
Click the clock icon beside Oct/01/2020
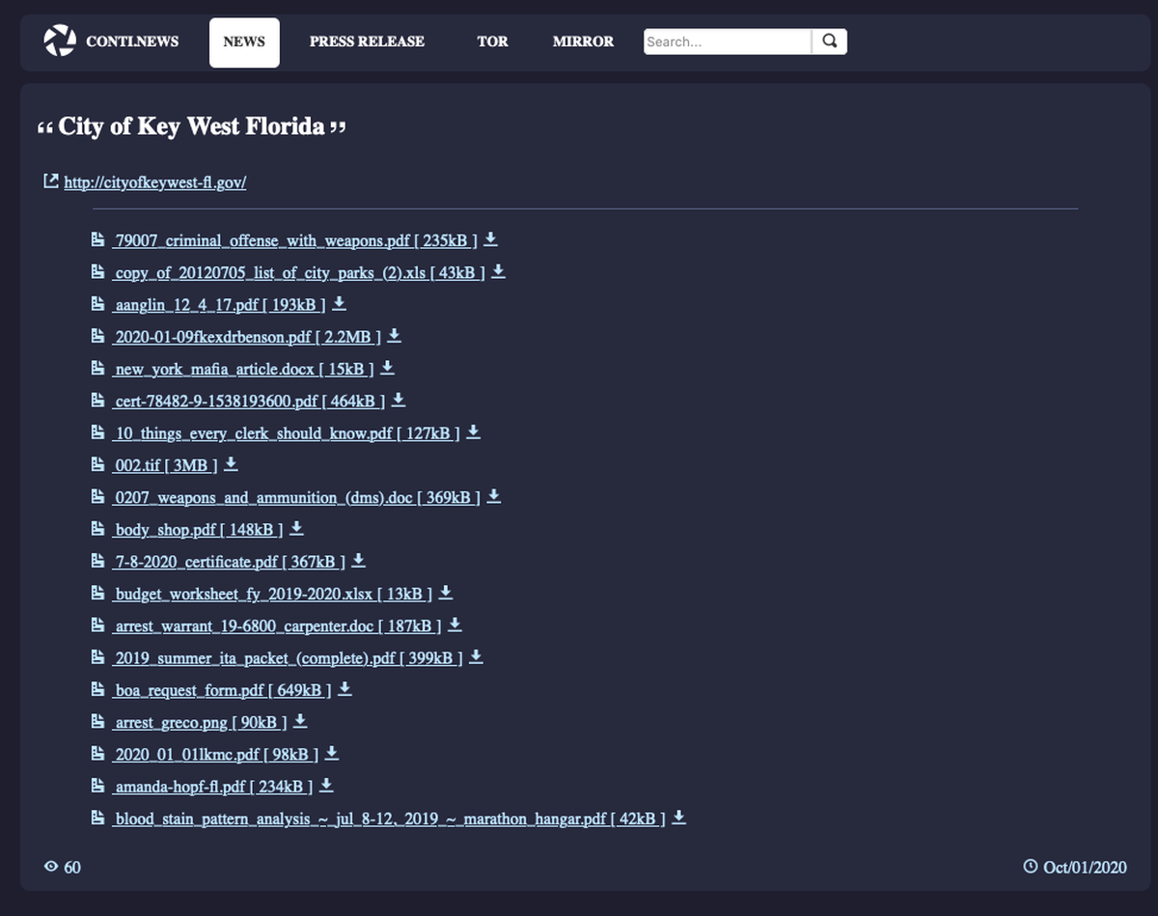click(x=1031, y=866)
